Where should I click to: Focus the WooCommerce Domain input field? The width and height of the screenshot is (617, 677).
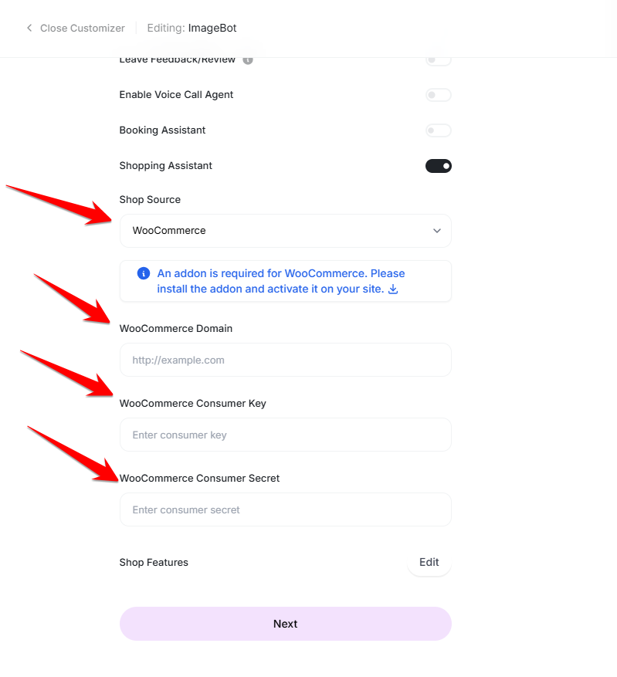(285, 361)
